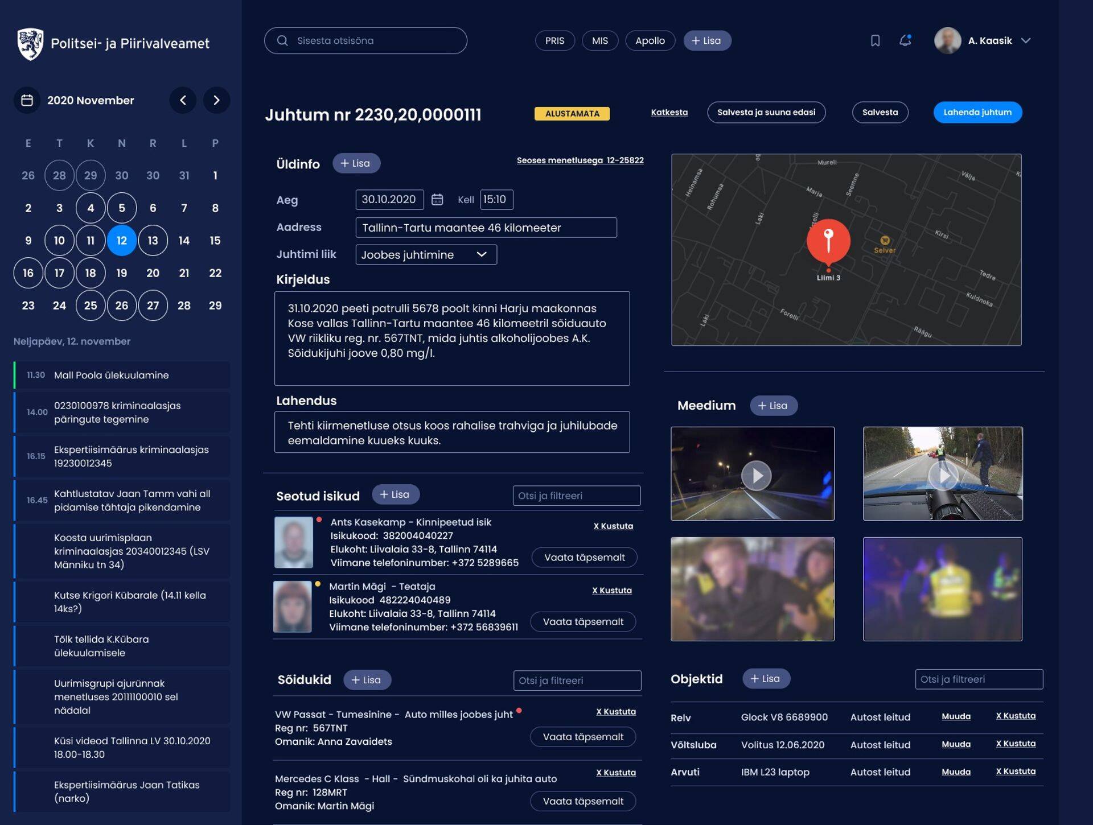Delete Ants Kasekamp with X Kustuta
The width and height of the screenshot is (1093, 825).
point(613,526)
